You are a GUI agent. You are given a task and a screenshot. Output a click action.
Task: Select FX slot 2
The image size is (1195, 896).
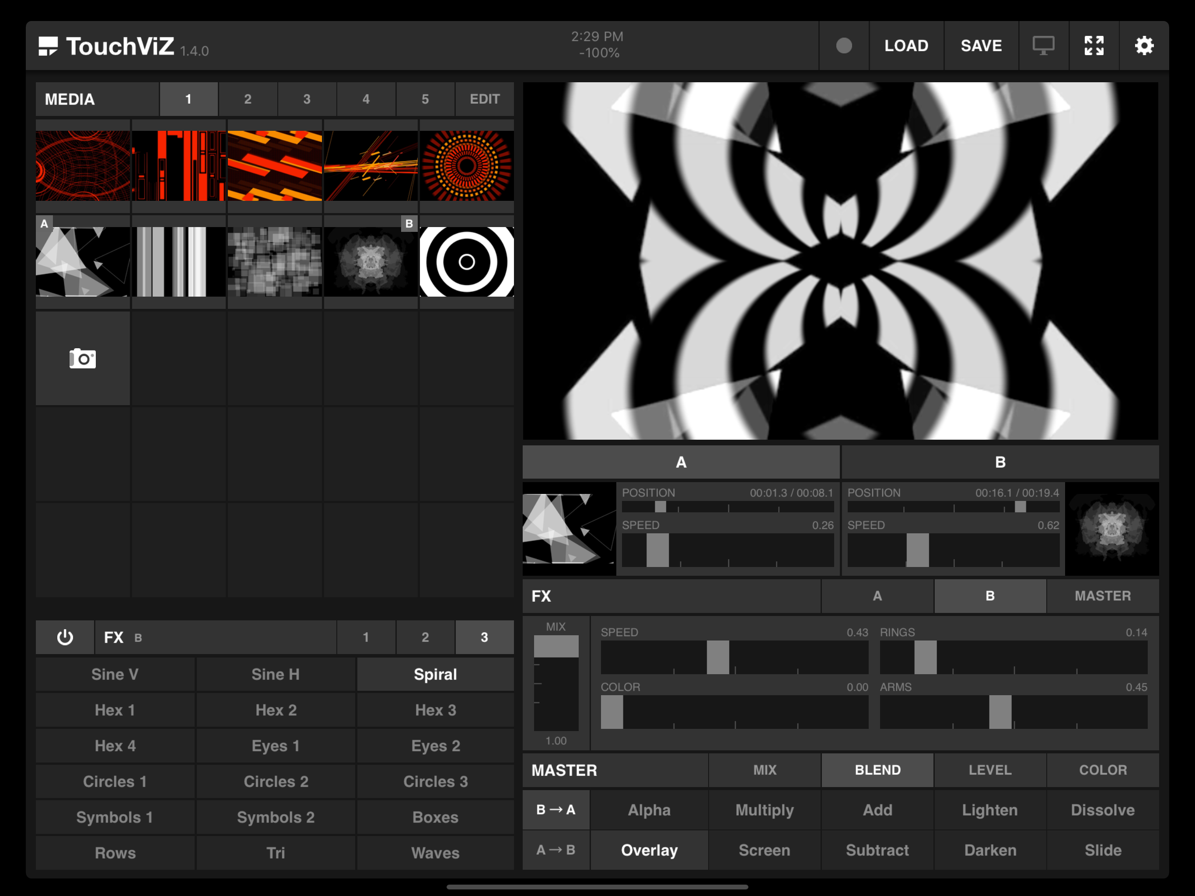click(x=425, y=637)
